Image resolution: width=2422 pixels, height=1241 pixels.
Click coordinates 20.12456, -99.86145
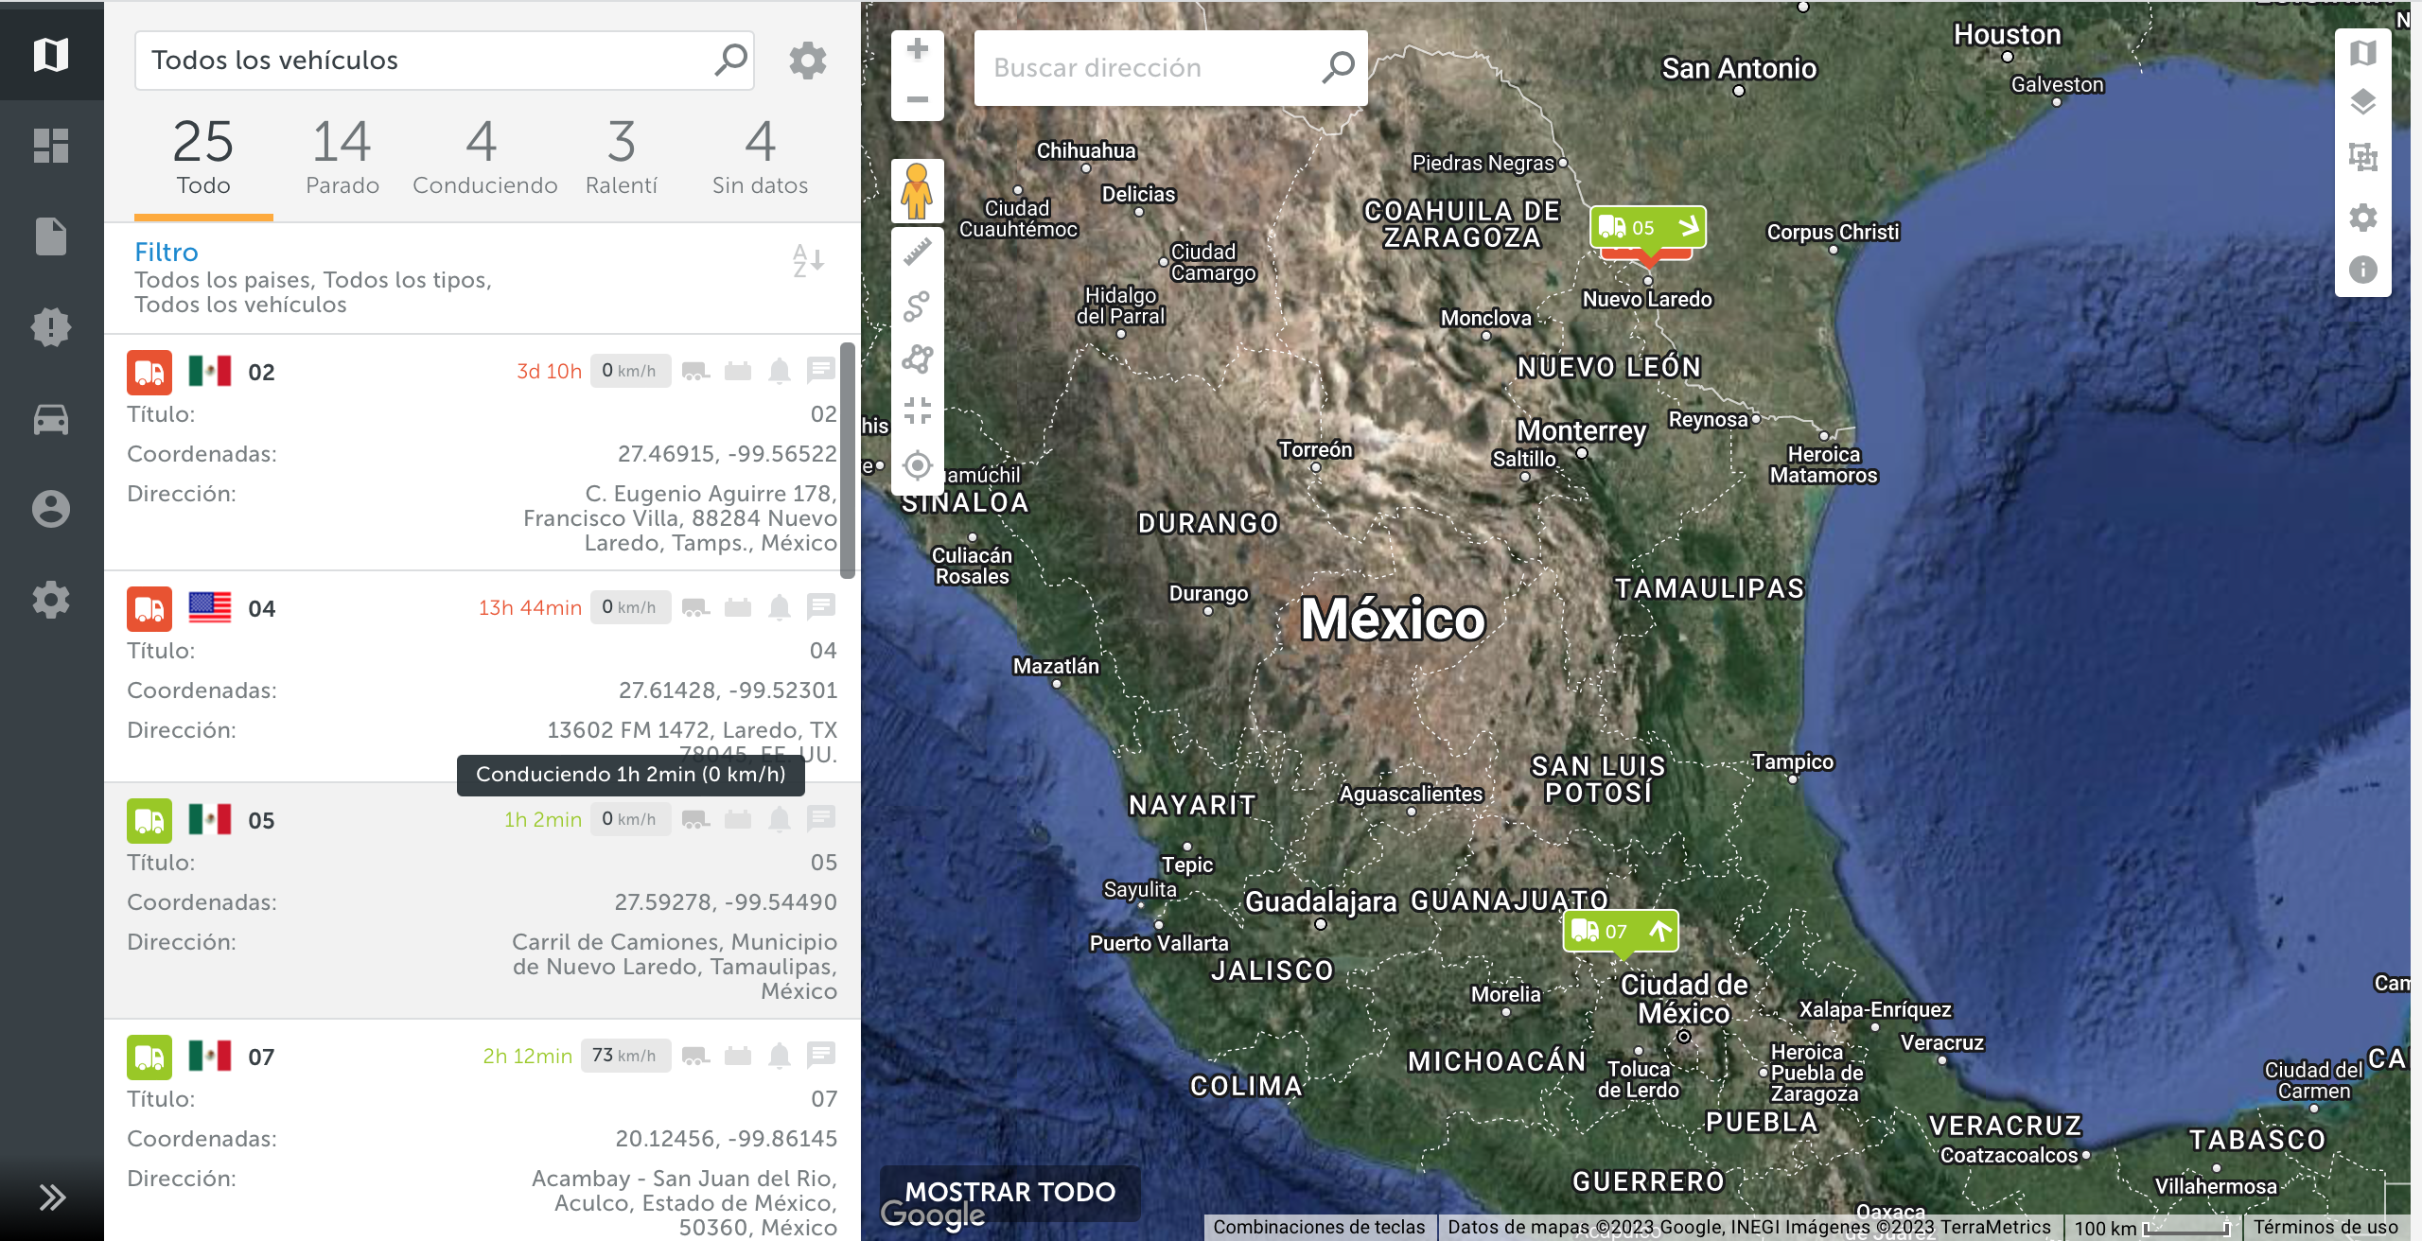pyautogui.click(x=727, y=1139)
